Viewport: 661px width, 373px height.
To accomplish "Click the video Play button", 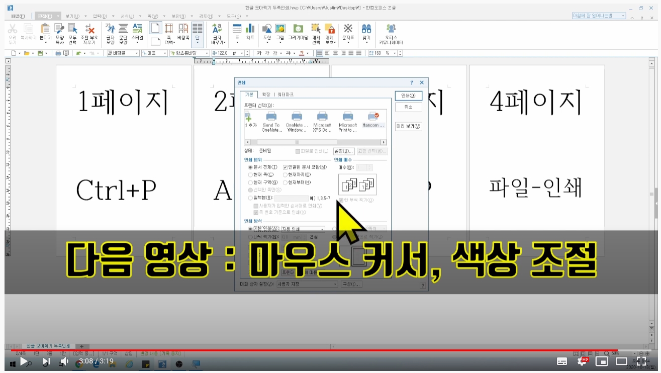I will point(23,361).
